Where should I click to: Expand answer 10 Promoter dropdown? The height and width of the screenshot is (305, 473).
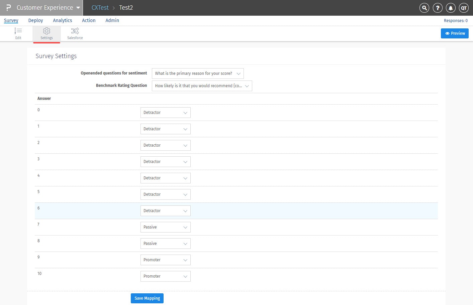165,276
